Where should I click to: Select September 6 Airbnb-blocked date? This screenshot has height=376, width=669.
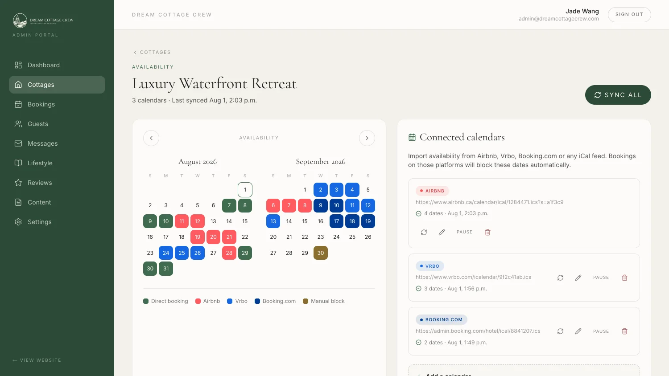pos(273,205)
